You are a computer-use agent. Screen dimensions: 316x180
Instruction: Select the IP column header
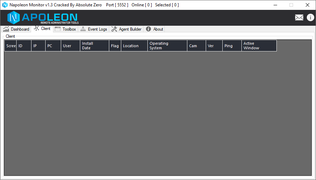[38, 46]
